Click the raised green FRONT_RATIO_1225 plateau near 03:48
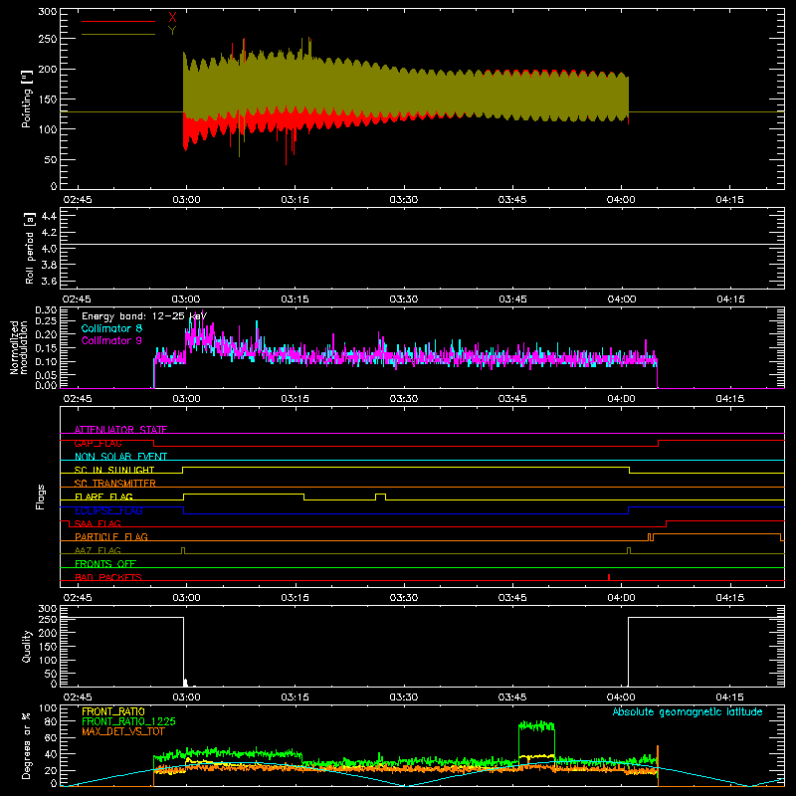This screenshot has height=796, width=796. [536, 726]
